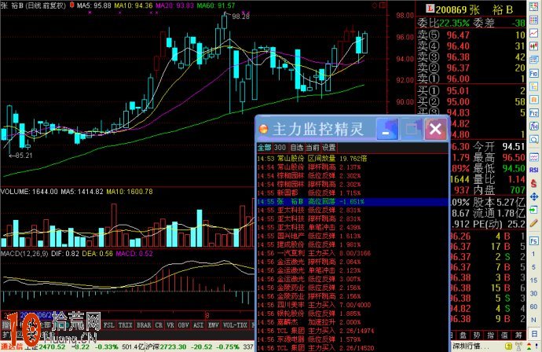Select the 盘 tab under the quote panel
Viewport: 542px width, 352px height.
(x=463, y=335)
